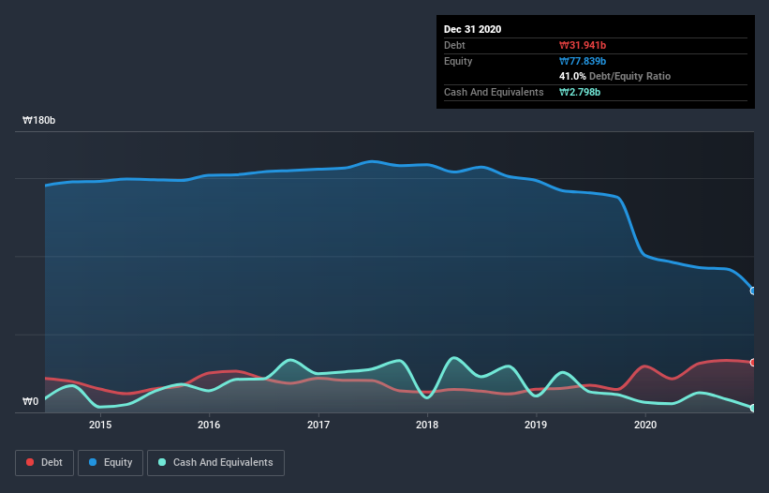769x493 pixels.
Task: Click the 2016 x-axis label
Action: 209,425
